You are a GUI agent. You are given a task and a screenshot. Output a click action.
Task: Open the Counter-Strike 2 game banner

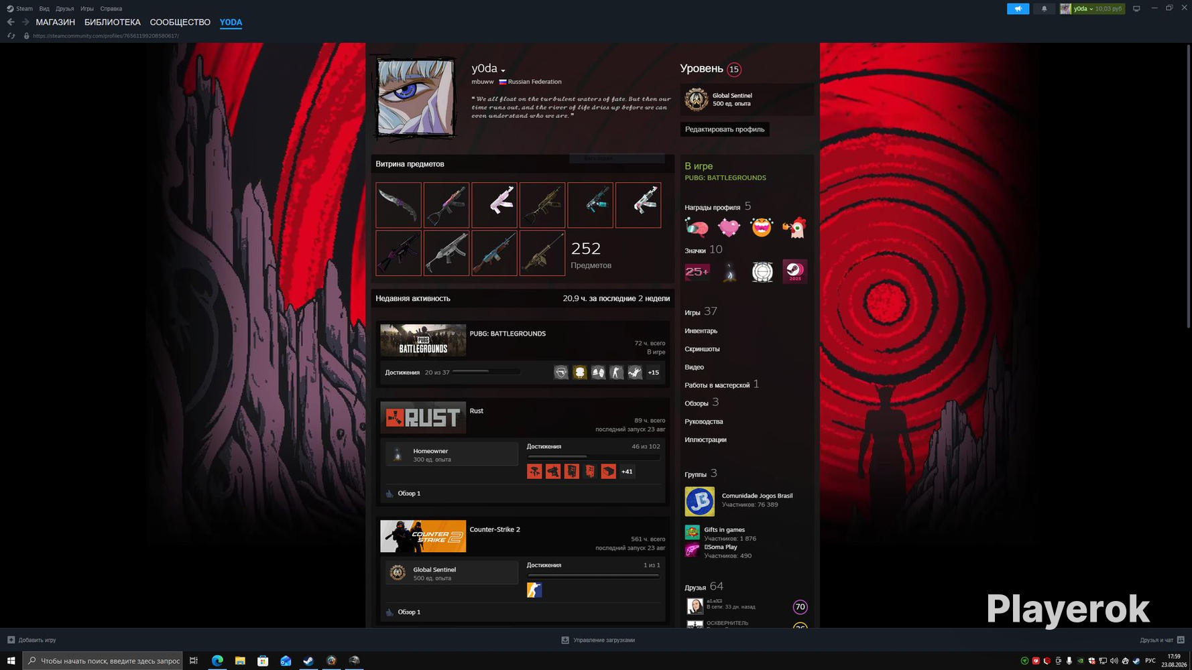tap(423, 536)
